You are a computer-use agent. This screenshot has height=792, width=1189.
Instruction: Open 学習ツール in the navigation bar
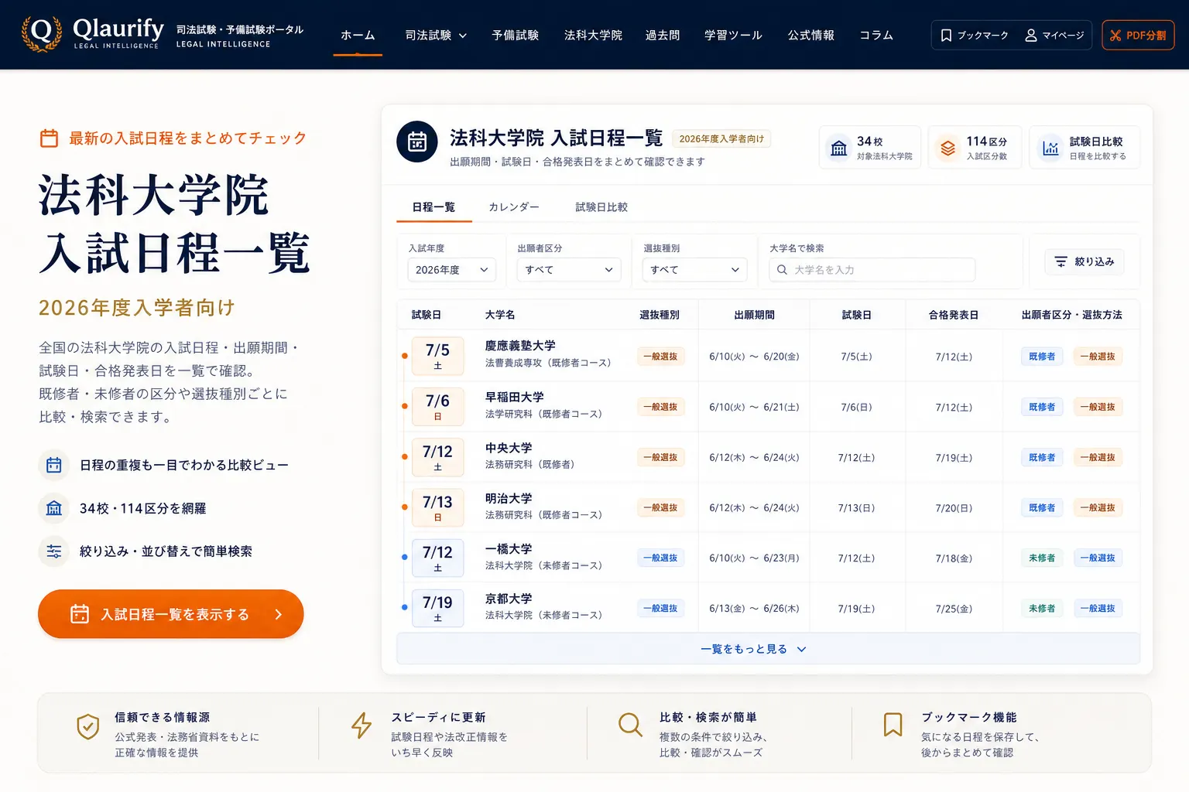[x=733, y=36]
